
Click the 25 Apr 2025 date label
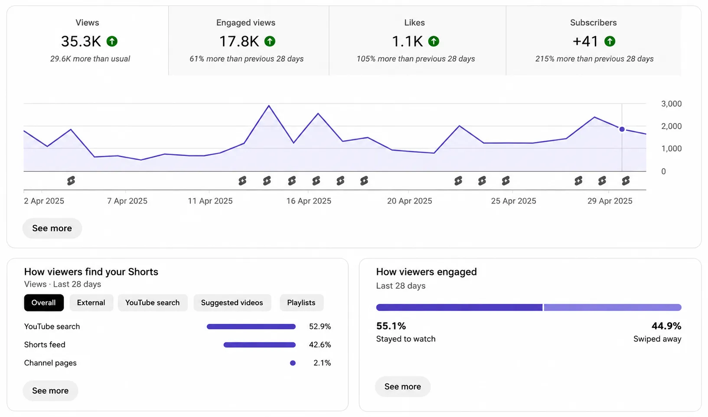click(514, 201)
